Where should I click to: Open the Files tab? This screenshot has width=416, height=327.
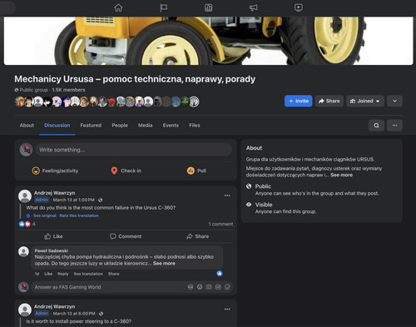pyautogui.click(x=195, y=126)
